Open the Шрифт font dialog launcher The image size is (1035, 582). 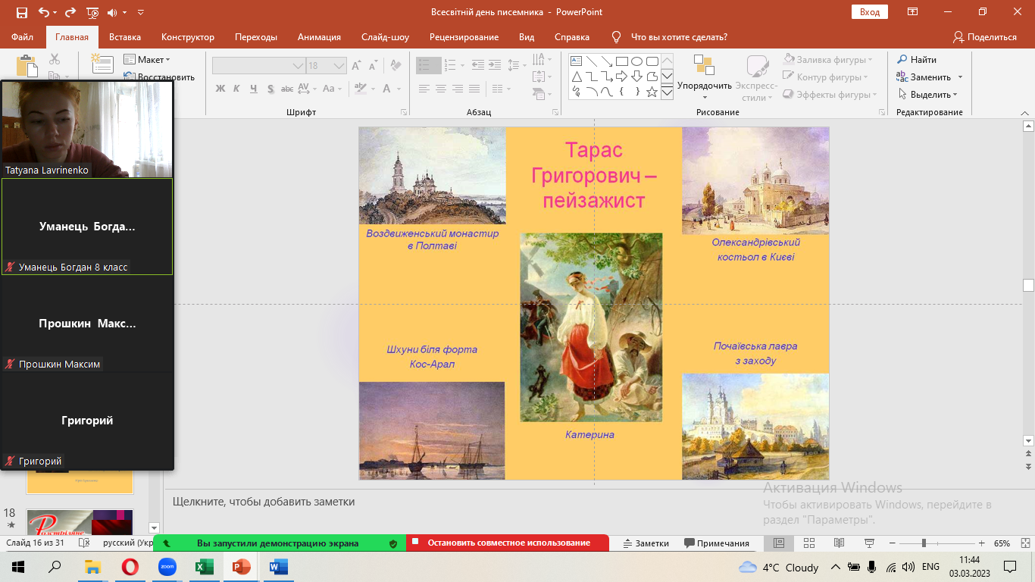point(404,112)
